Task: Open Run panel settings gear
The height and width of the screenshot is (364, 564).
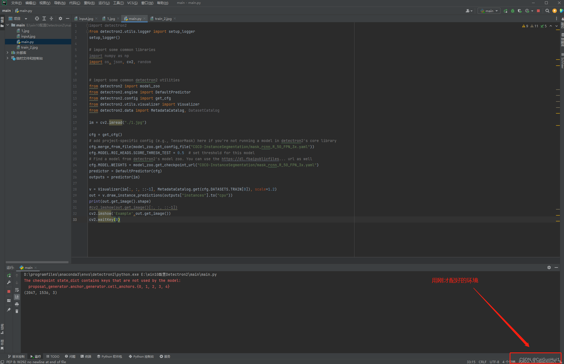Action: 549,267
